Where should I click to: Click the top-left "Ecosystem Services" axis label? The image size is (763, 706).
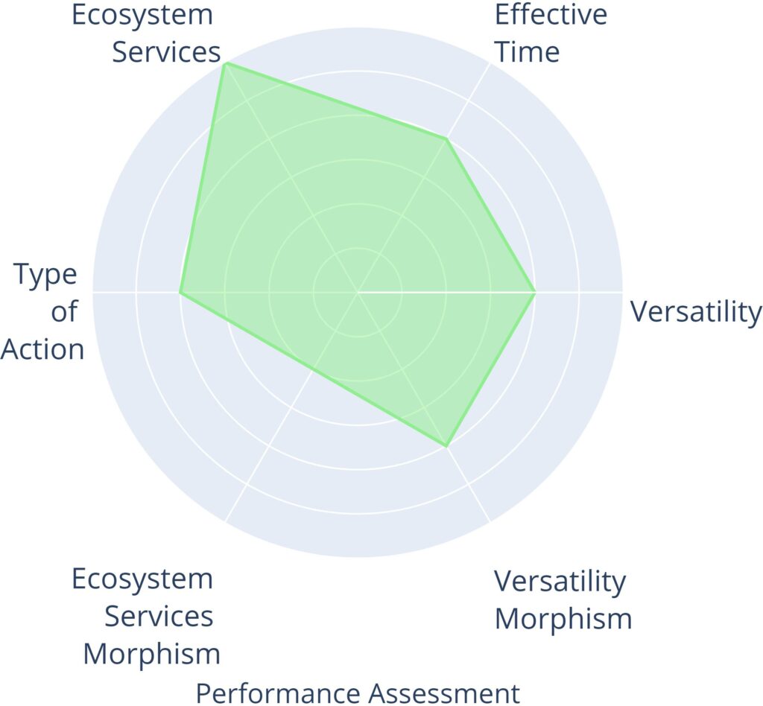coord(146,34)
